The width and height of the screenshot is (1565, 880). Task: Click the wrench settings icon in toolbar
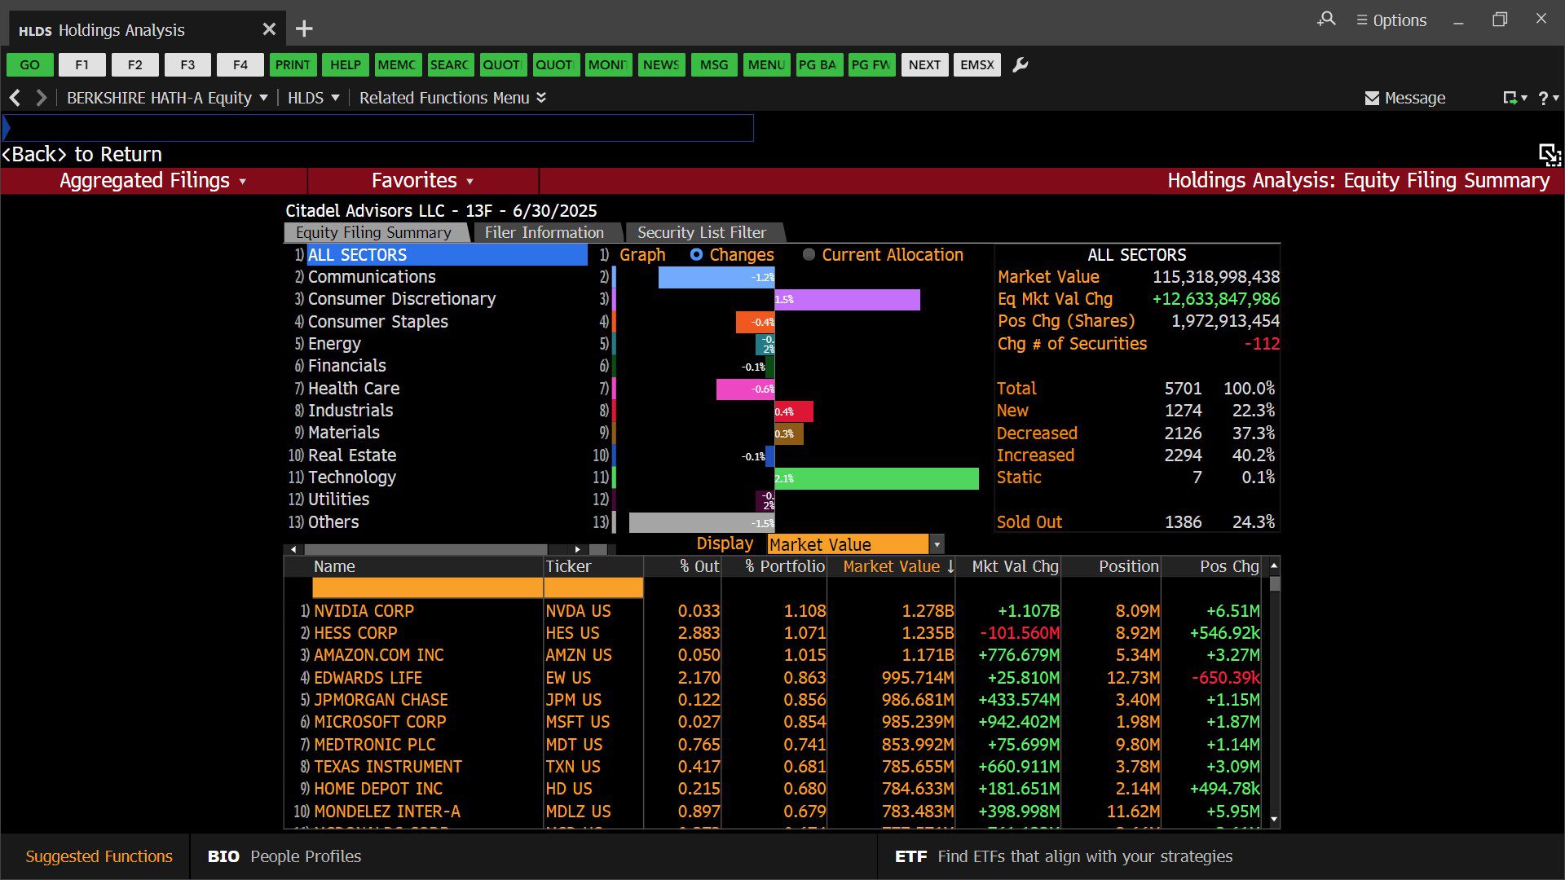[x=1020, y=65]
